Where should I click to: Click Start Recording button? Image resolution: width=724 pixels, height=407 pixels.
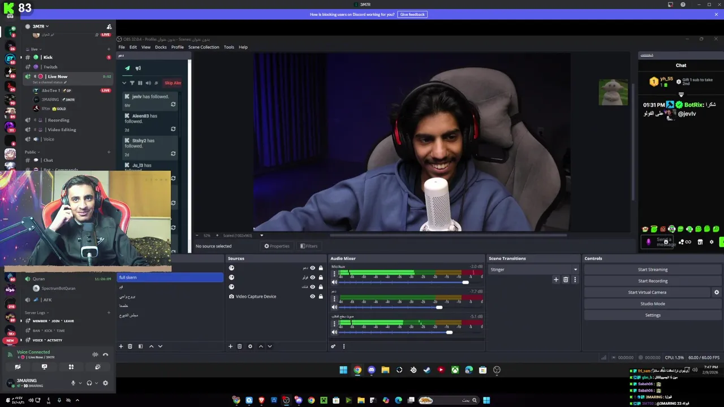click(653, 281)
